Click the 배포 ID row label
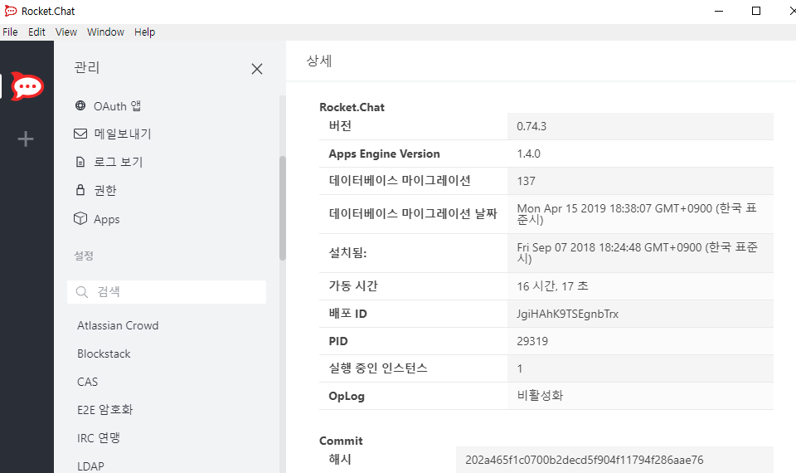This screenshot has height=473, width=796. [347, 314]
